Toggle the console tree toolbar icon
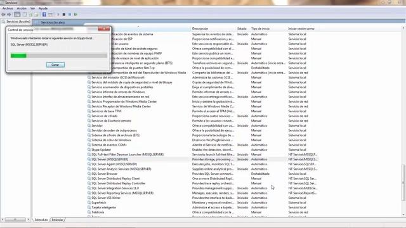The image size is (406, 228). (17, 15)
